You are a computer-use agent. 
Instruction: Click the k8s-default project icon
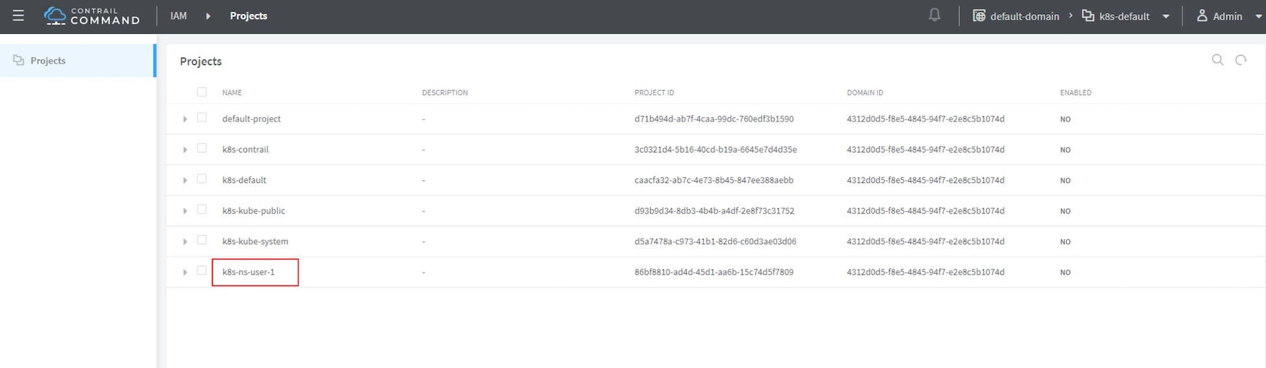(x=1087, y=16)
